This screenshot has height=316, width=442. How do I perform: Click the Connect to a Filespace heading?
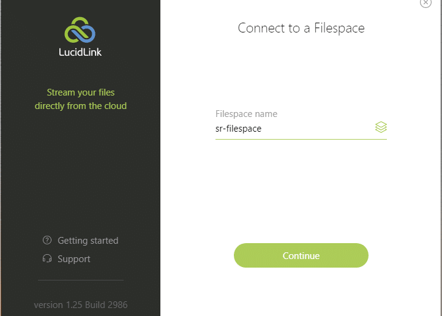click(301, 28)
